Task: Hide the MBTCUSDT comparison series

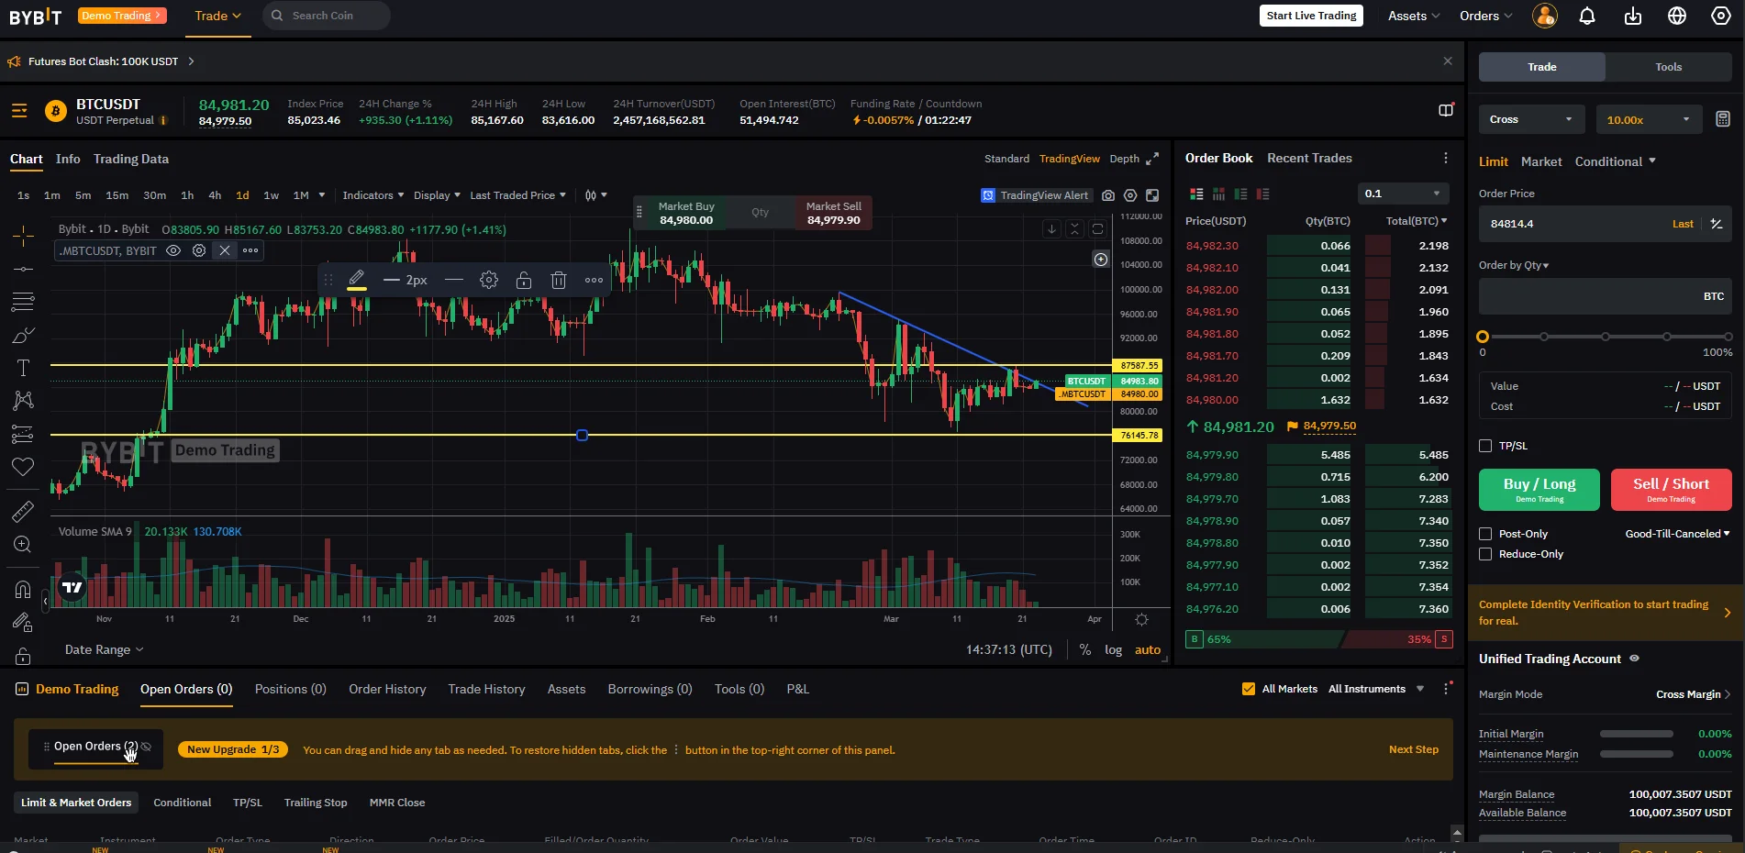Action: [x=173, y=250]
